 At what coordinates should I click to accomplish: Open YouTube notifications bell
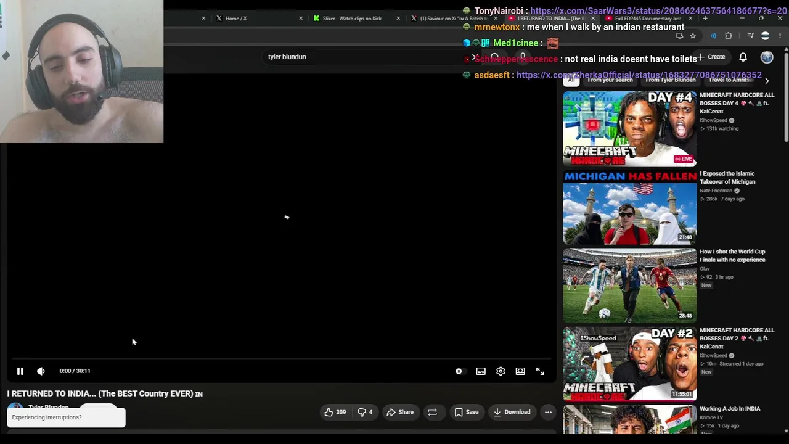coord(743,57)
